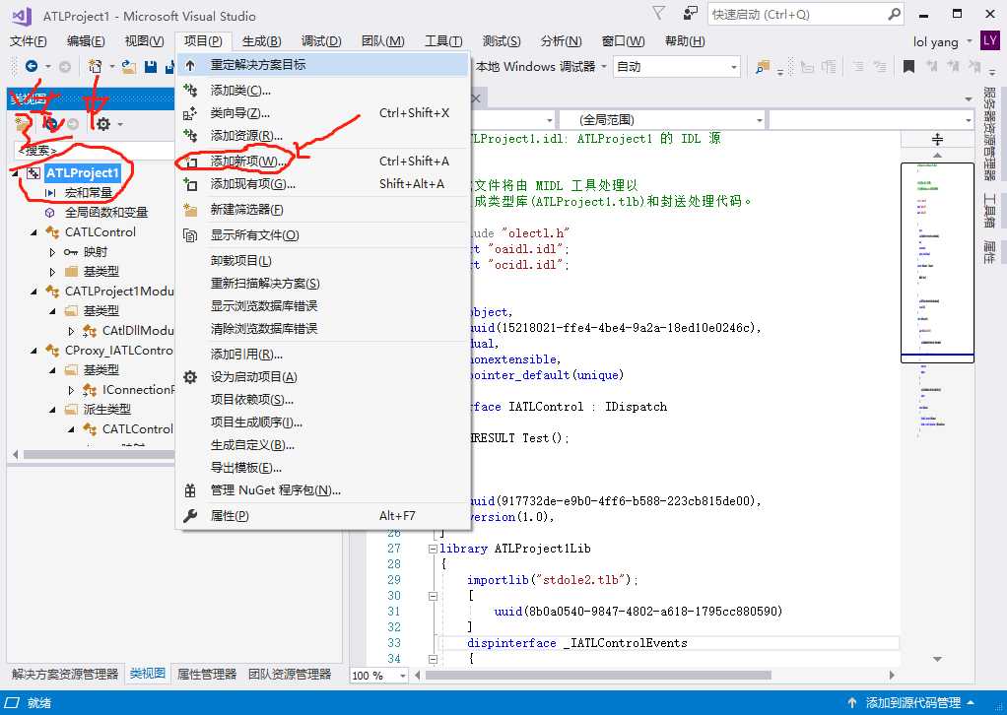Click the Set as Startup Project gear icon

coord(190,377)
